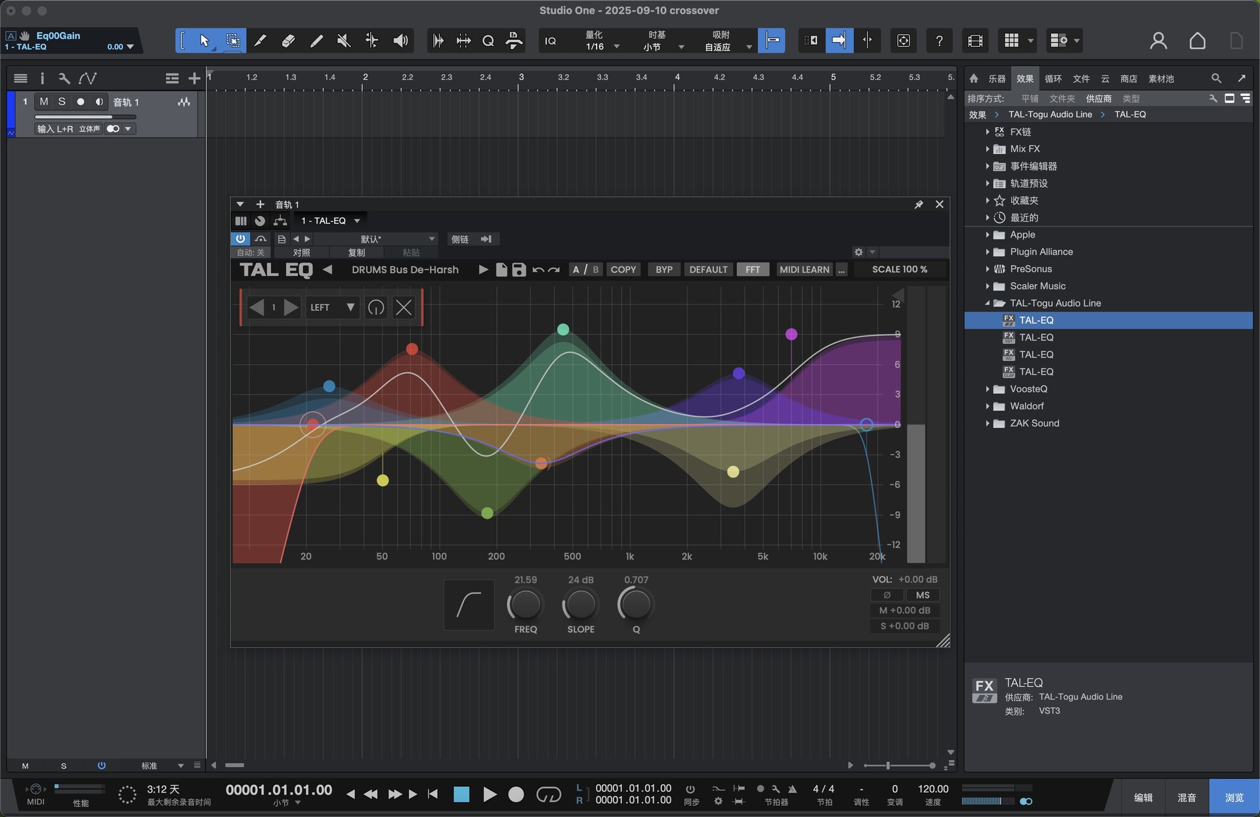Switch to 循环 browser tab

(1053, 79)
